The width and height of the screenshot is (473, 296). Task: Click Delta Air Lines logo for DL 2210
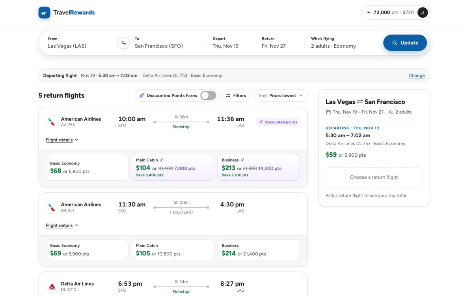click(52, 287)
